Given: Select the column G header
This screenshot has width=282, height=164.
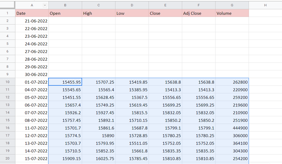Looking at the screenshot, I should pyautogui.click(x=232, y=5).
